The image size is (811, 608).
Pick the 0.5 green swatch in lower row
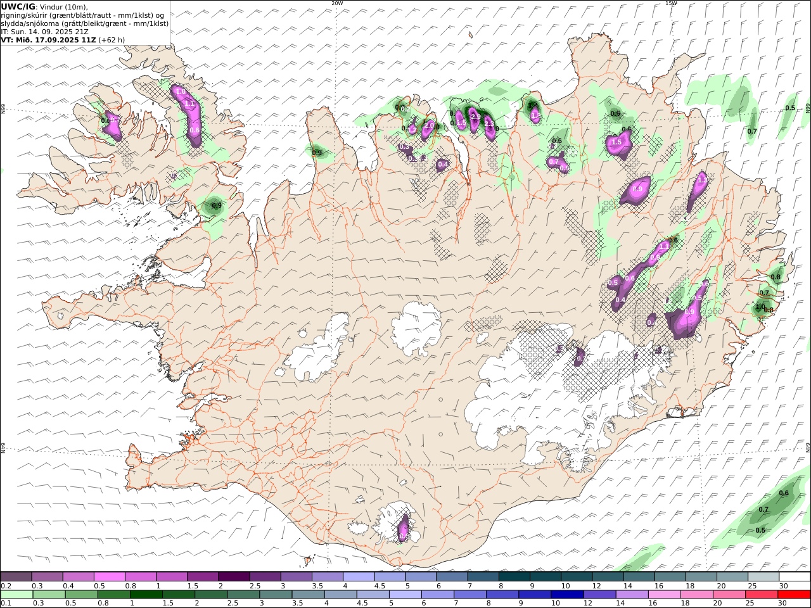[82, 595]
